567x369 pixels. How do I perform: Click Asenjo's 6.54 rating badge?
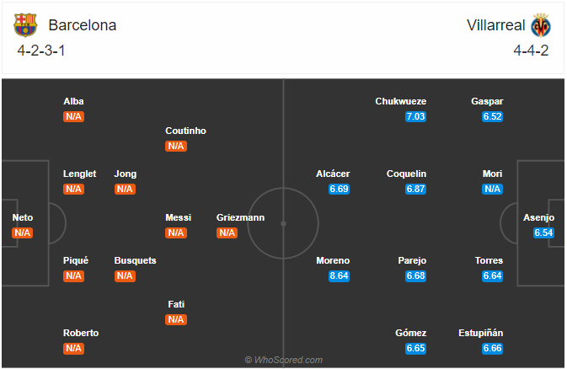[543, 233]
